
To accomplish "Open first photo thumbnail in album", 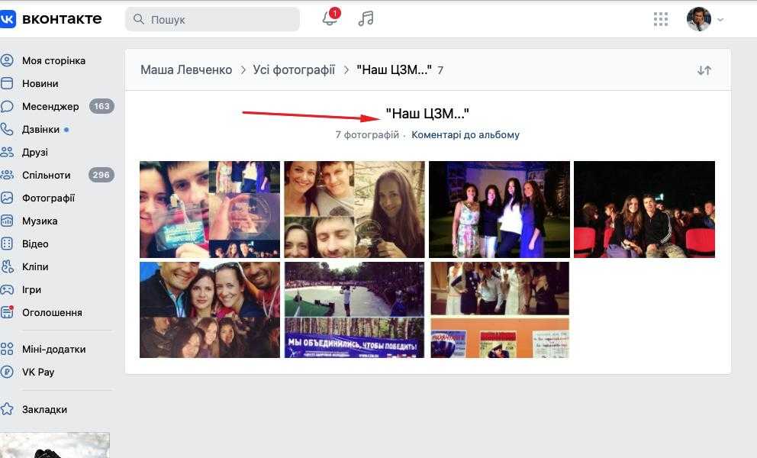I will click(x=210, y=209).
